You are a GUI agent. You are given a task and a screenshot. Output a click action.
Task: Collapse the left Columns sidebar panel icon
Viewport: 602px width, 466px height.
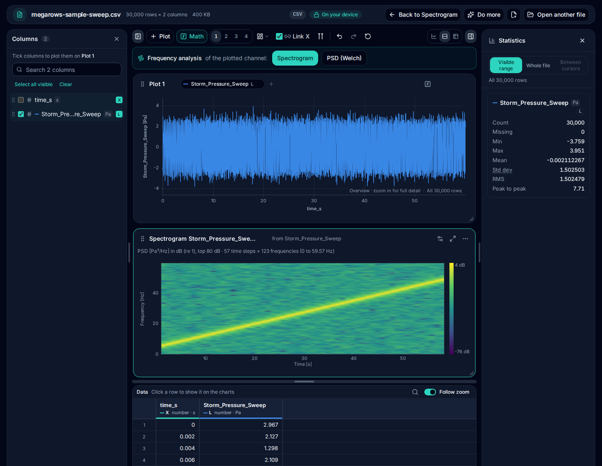pyautogui.click(x=138, y=36)
